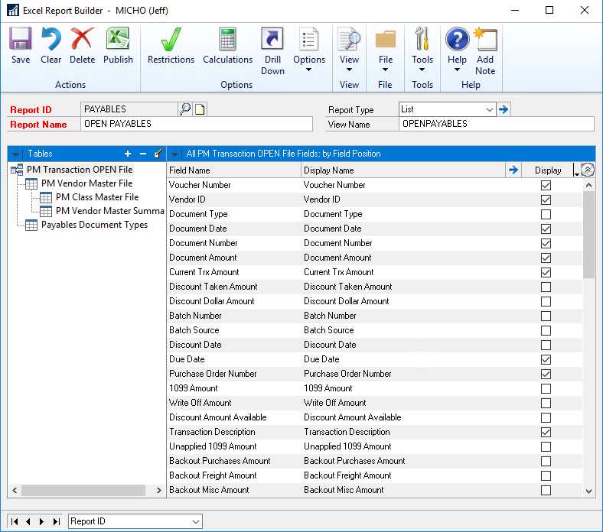This screenshot has height=532, width=603.
Task: Expand the Tools dropdown arrow
Action: 422,70
